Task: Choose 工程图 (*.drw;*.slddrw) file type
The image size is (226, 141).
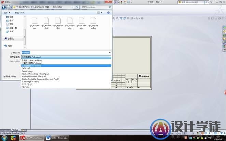Action: [x=66, y=61]
